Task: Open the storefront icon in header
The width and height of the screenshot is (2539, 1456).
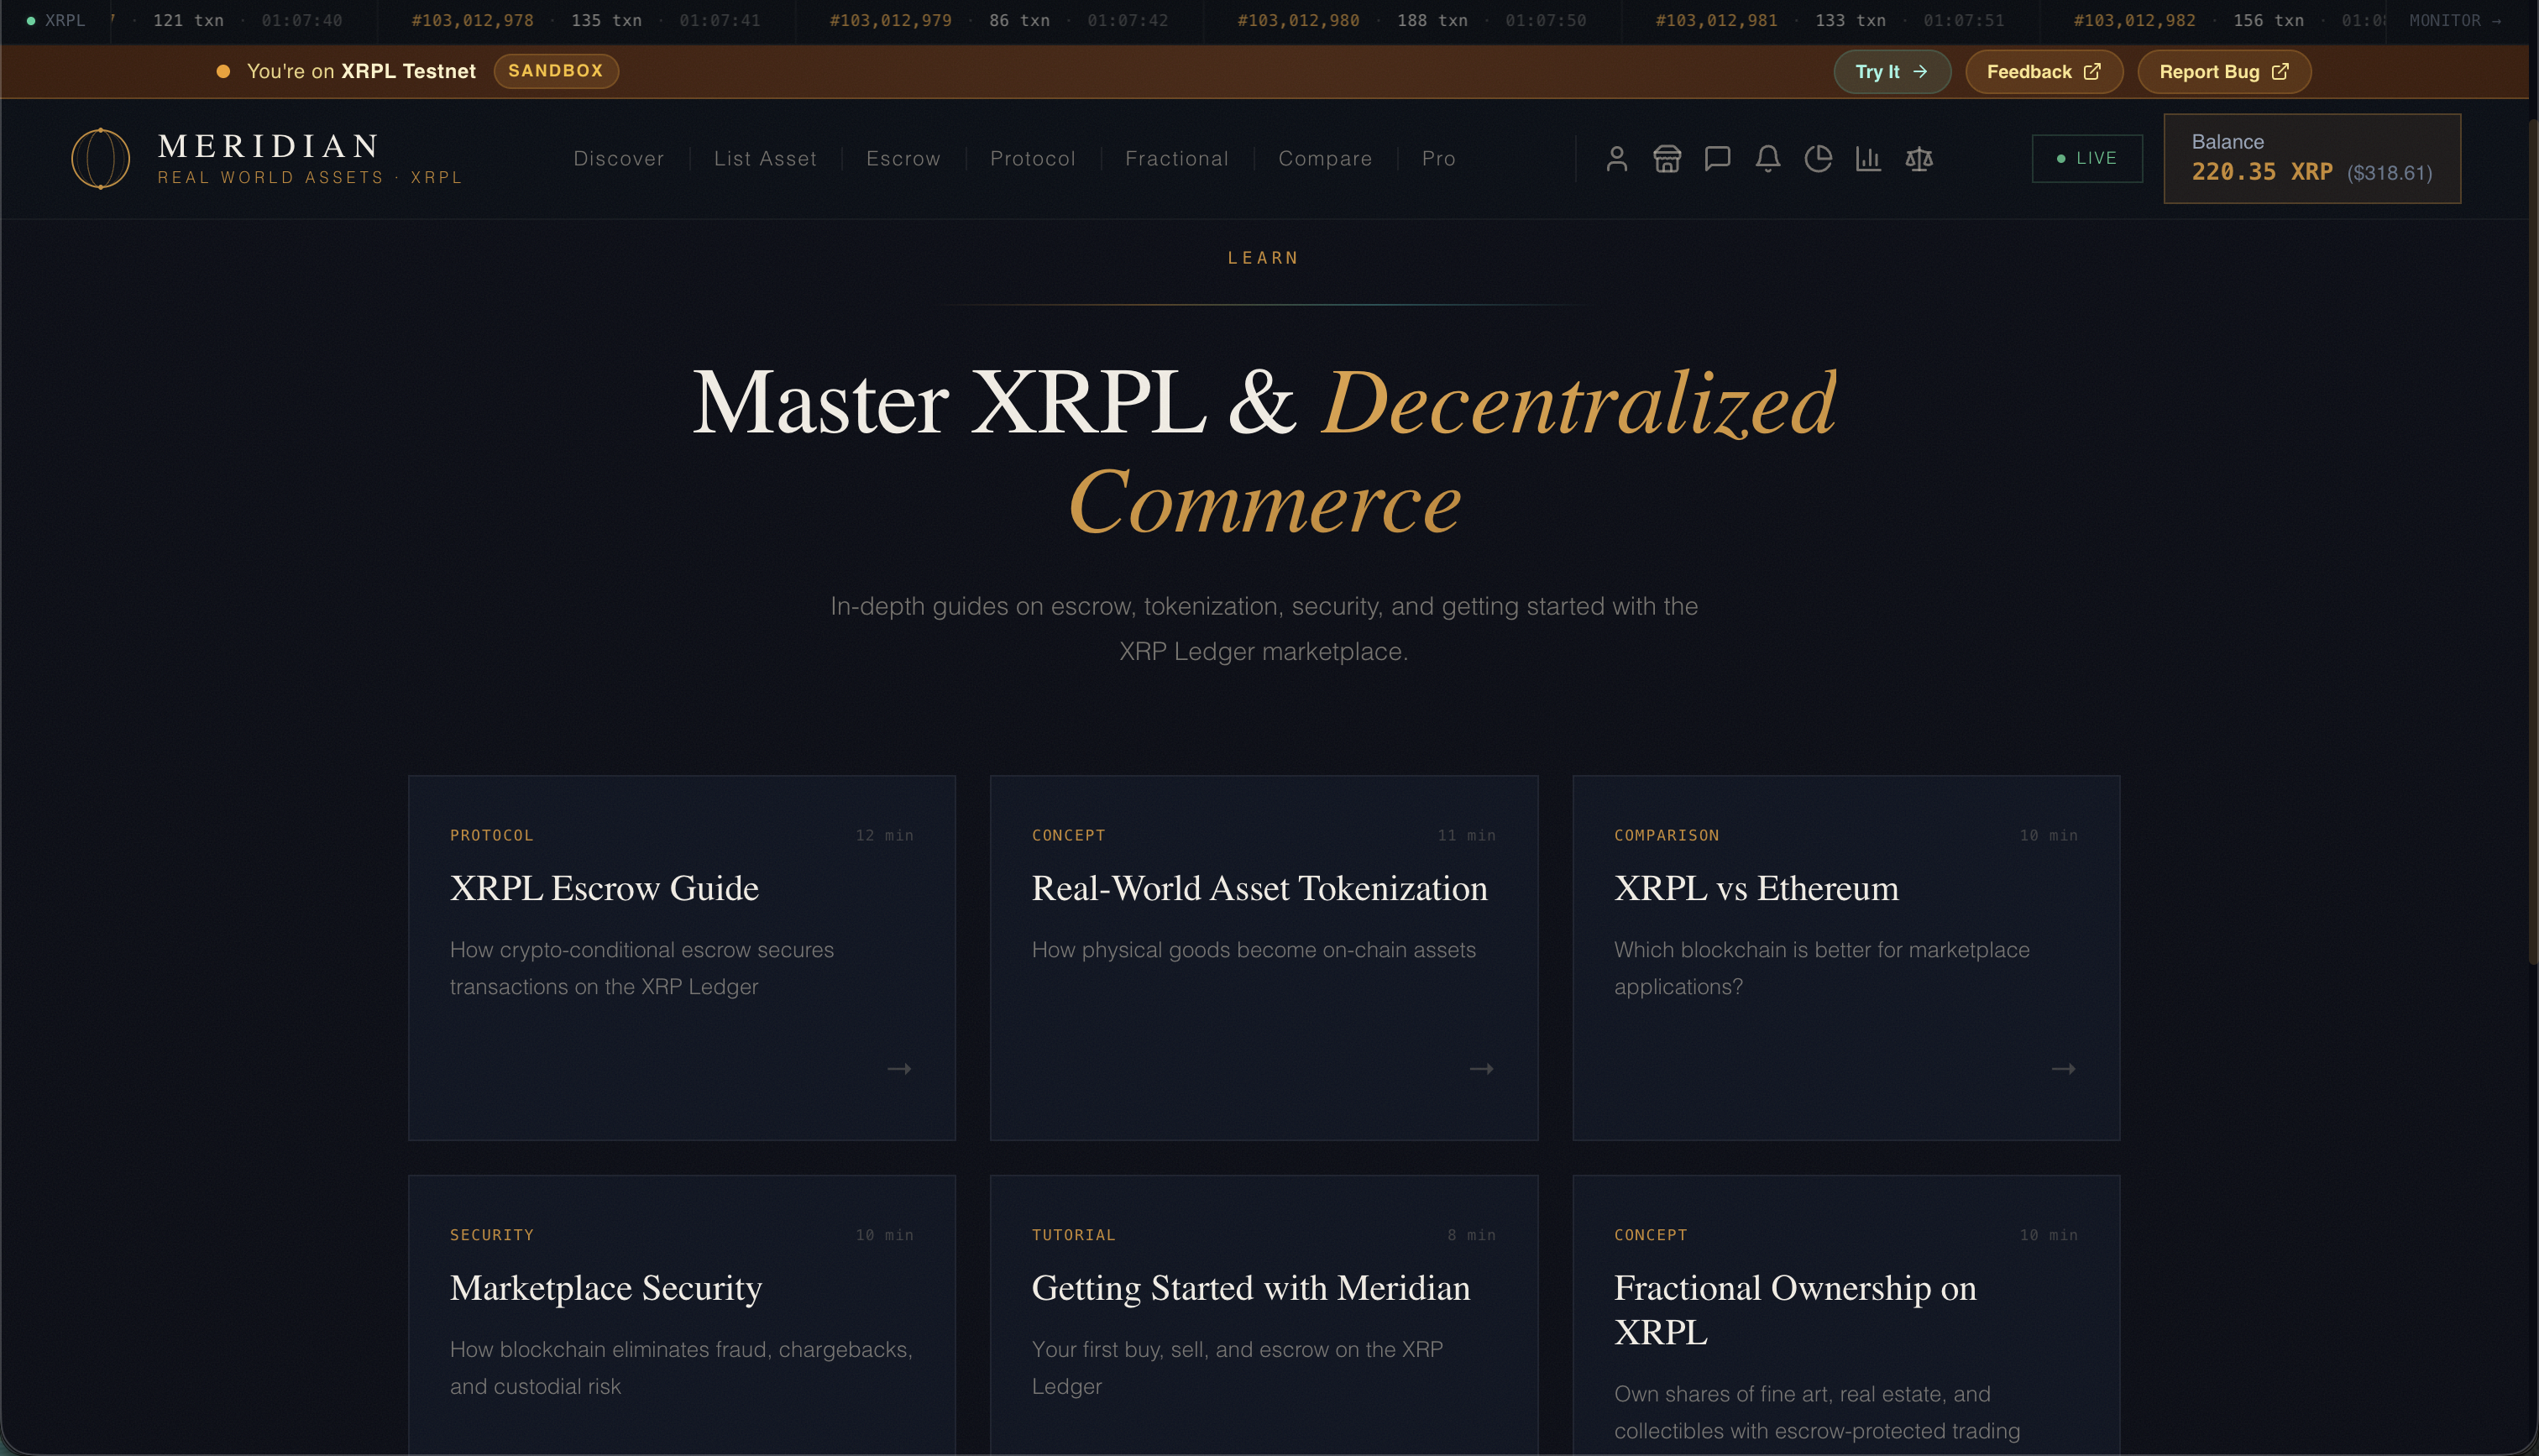Action: pos(1667,159)
